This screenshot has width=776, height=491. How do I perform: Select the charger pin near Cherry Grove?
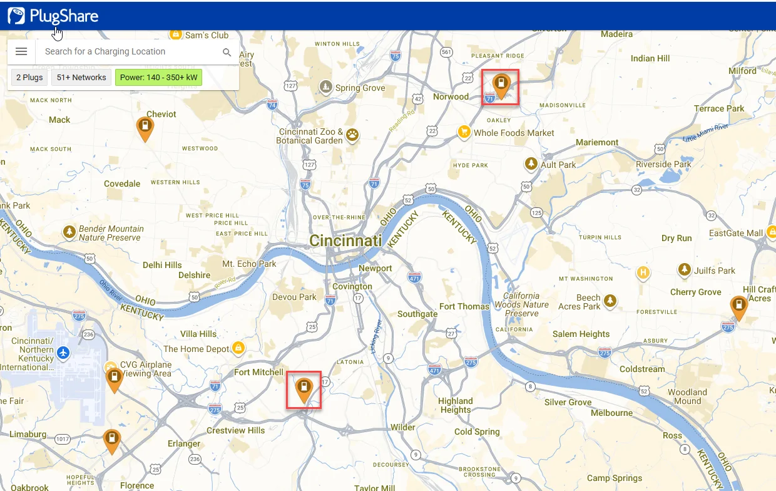pos(739,308)
